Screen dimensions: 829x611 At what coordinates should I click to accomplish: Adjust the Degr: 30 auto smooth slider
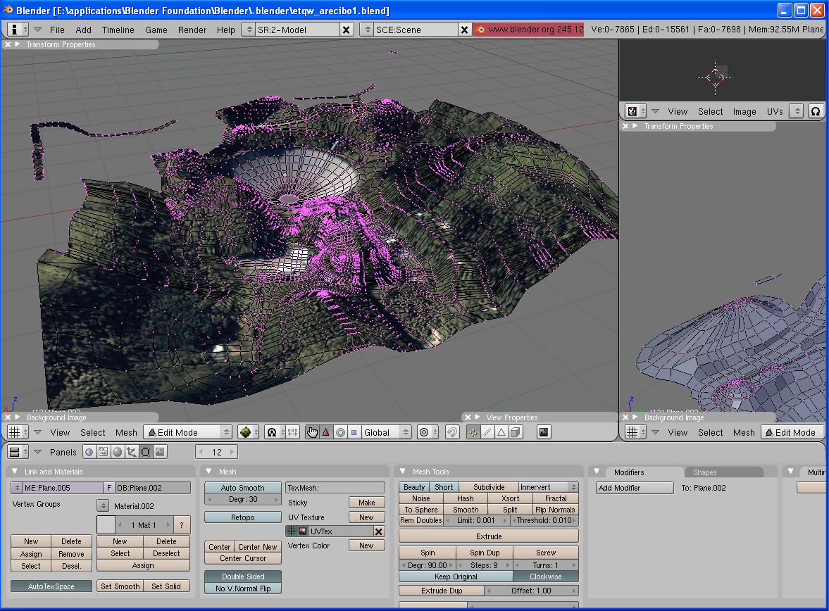pos(243,499)
